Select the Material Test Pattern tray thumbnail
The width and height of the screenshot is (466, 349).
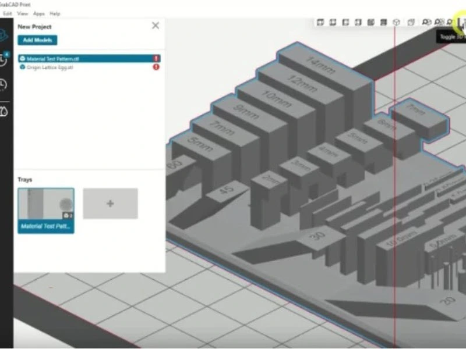click(46, 204)
